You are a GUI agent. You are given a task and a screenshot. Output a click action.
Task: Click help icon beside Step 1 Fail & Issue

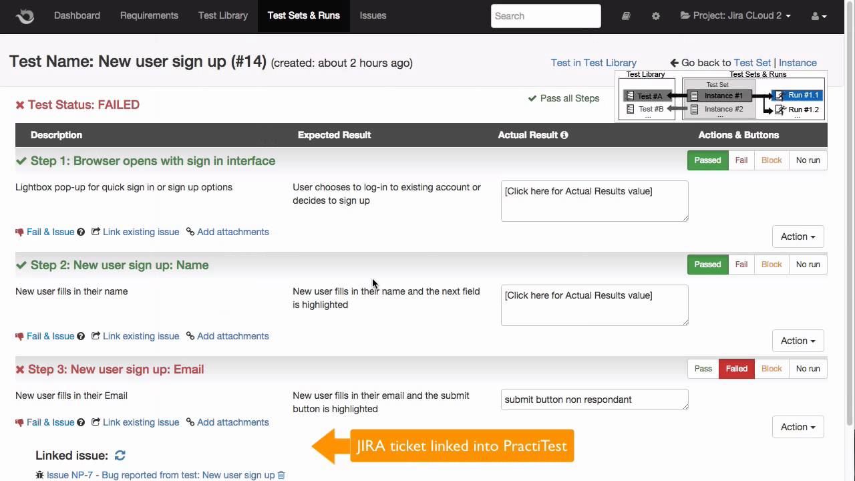pyautogui.click(x=81, y=232)
